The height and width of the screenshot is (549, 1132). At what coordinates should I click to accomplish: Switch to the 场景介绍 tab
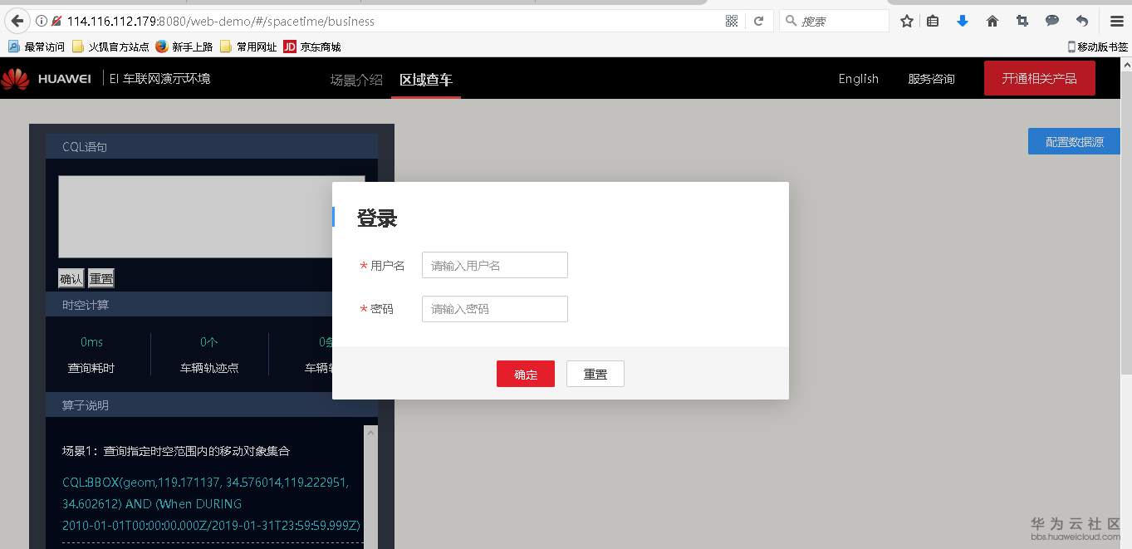(x=355, y=79)
